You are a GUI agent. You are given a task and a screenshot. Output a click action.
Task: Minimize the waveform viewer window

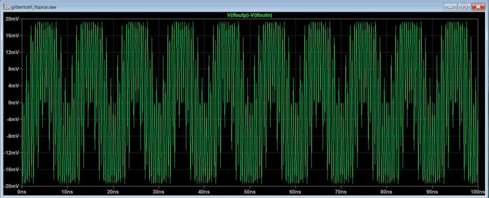pos(450,6)
